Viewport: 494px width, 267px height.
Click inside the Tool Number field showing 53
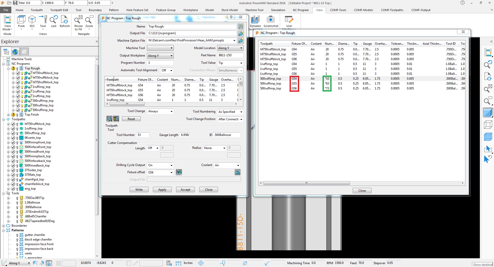pyautogui.click(x=142, y=135)
